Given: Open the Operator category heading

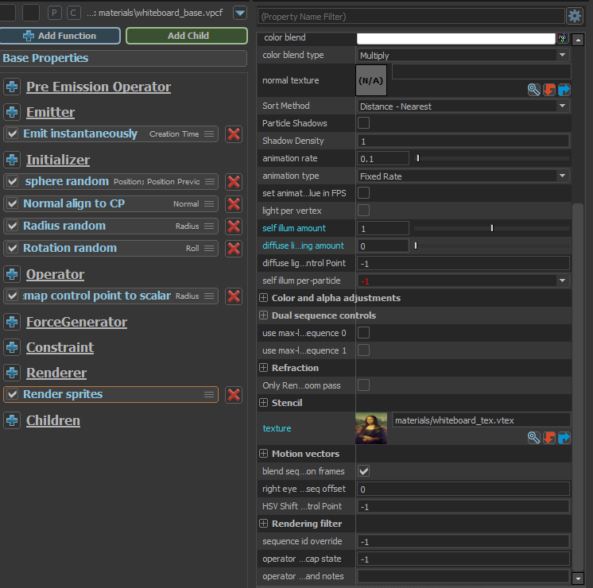Looking at the screenshot, I should click(x=55, y=274).
